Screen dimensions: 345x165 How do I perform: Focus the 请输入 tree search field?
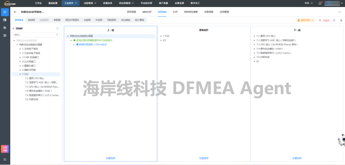tap(36, 35)
